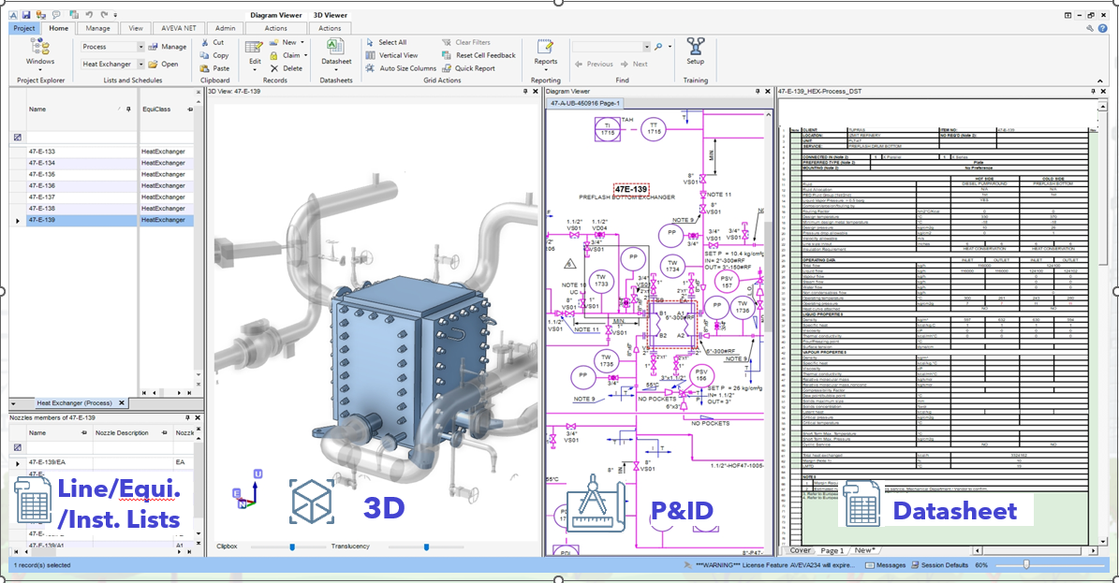Open the AVEVA NET ribbon tab
The image size is (1119, 583).
[179, 29]
